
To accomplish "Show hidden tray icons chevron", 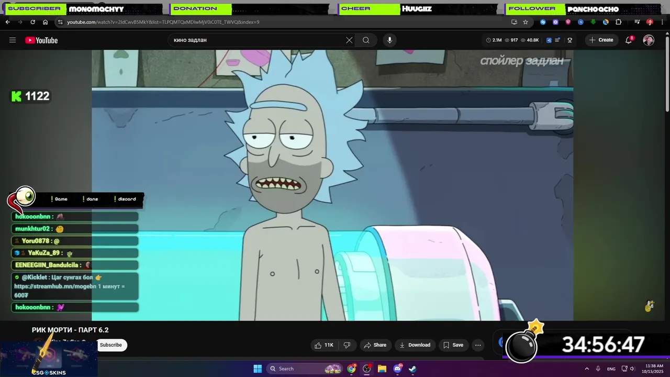I will [586, 369].
